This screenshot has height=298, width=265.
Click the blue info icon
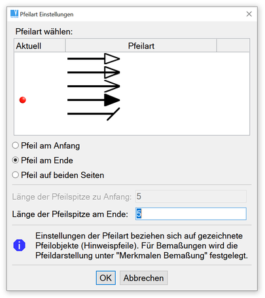tap(19, 246)
